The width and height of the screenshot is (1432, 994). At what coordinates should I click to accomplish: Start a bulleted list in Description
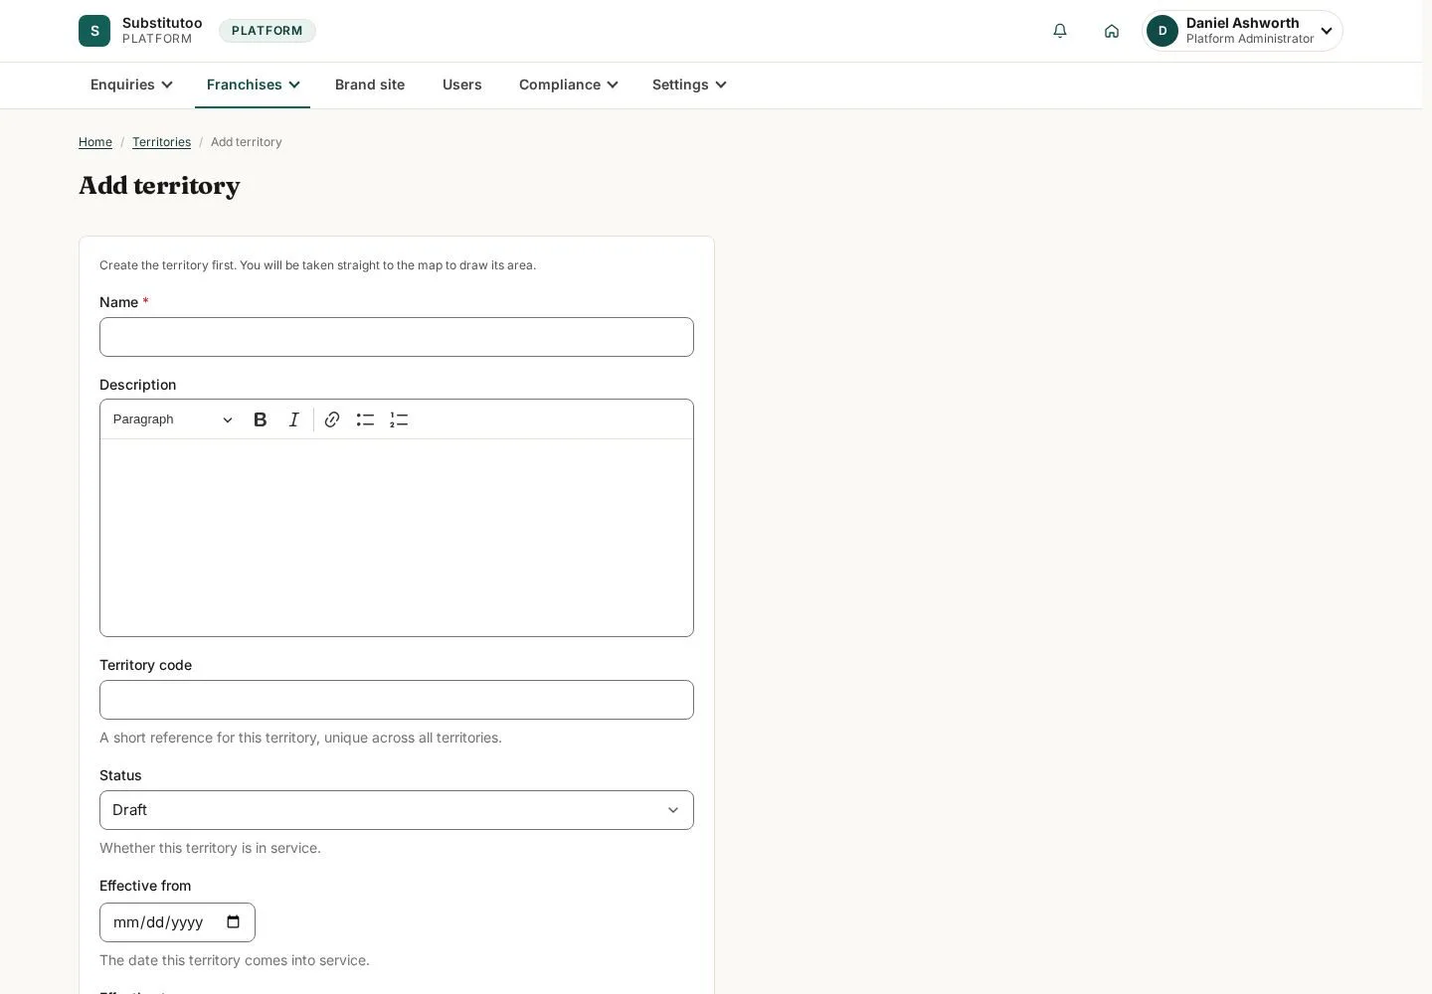(365, 419)
